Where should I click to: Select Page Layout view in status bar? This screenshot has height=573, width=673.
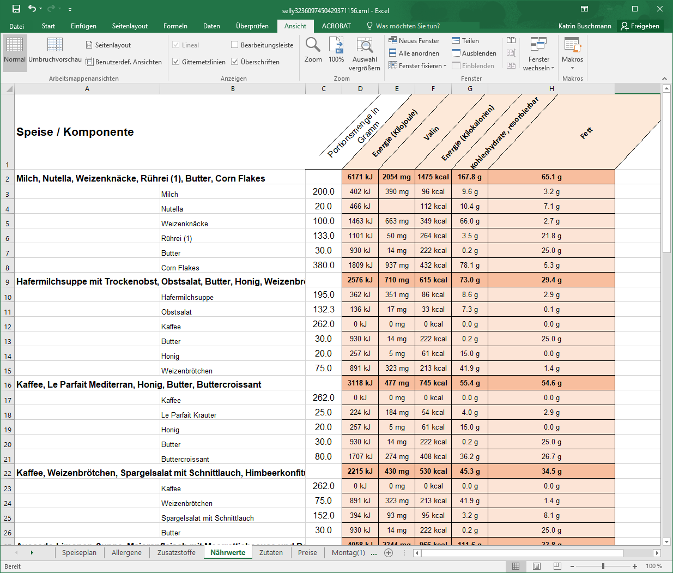537,566
